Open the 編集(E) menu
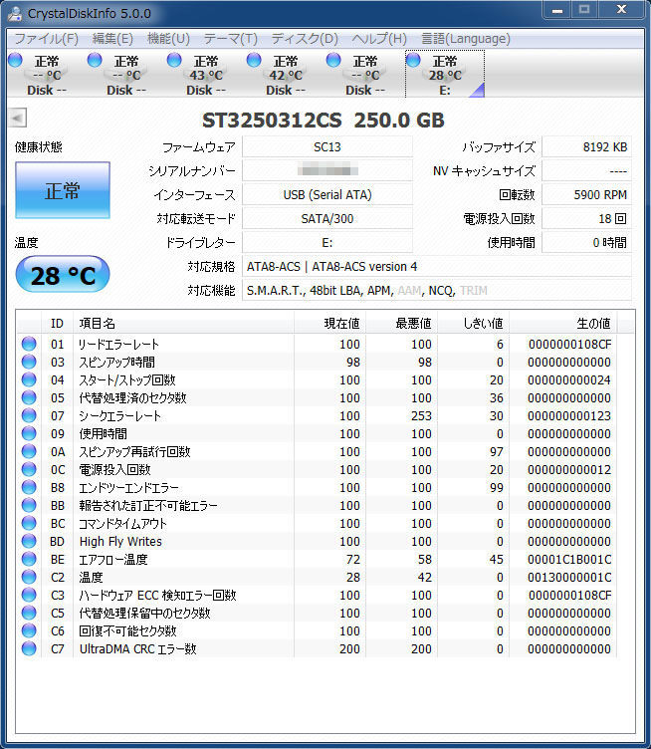651x749 pixels. [112, 39]
